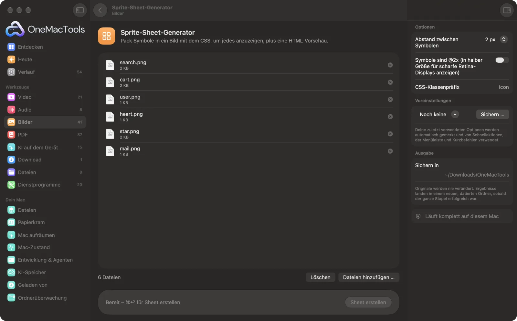Click the Sichern ... preset button

tap(492, 114)
